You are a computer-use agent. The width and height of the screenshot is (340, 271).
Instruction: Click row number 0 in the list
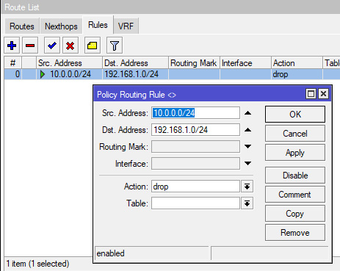click(x=13, y=74)
